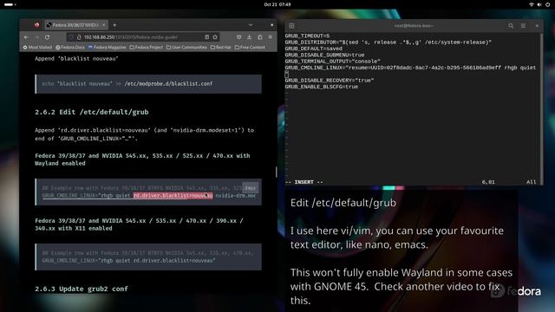Click the highlighted rd.driver.blacklist=nouveau text

[173, 196]
